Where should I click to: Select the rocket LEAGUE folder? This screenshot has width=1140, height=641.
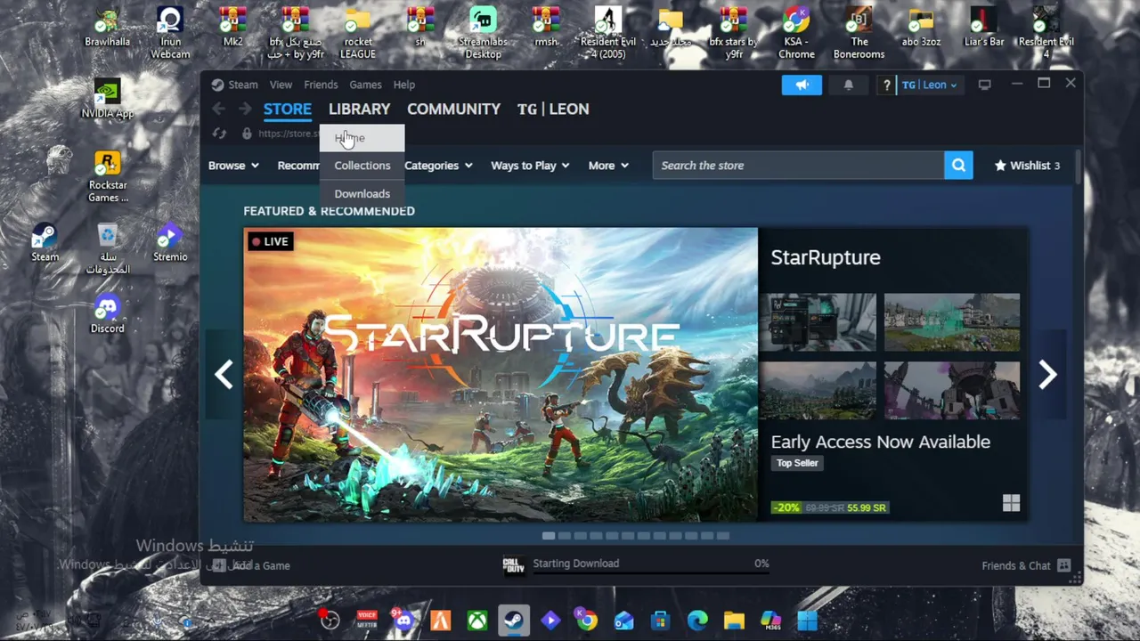pyautogui.click(x=358, y=33)
